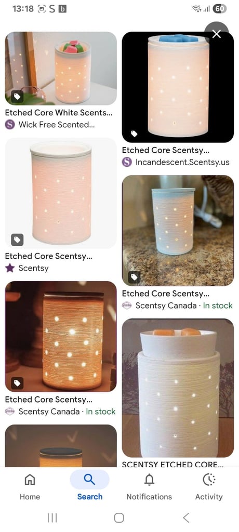
Task: Tap the tag icon on the black-background warmer
Action: pyautogui.click(x=135, y=134)
